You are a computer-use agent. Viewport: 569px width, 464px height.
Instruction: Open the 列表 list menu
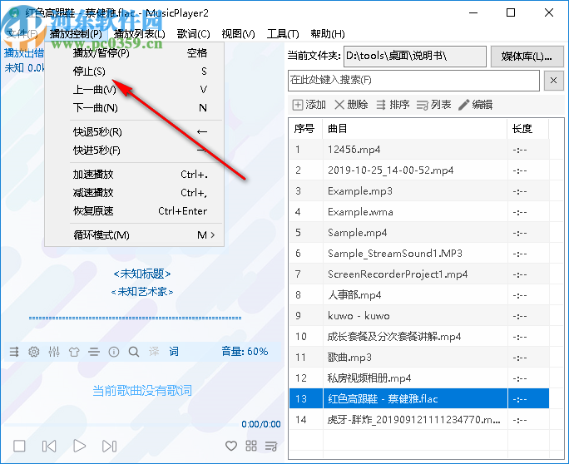tap(434, 105)
